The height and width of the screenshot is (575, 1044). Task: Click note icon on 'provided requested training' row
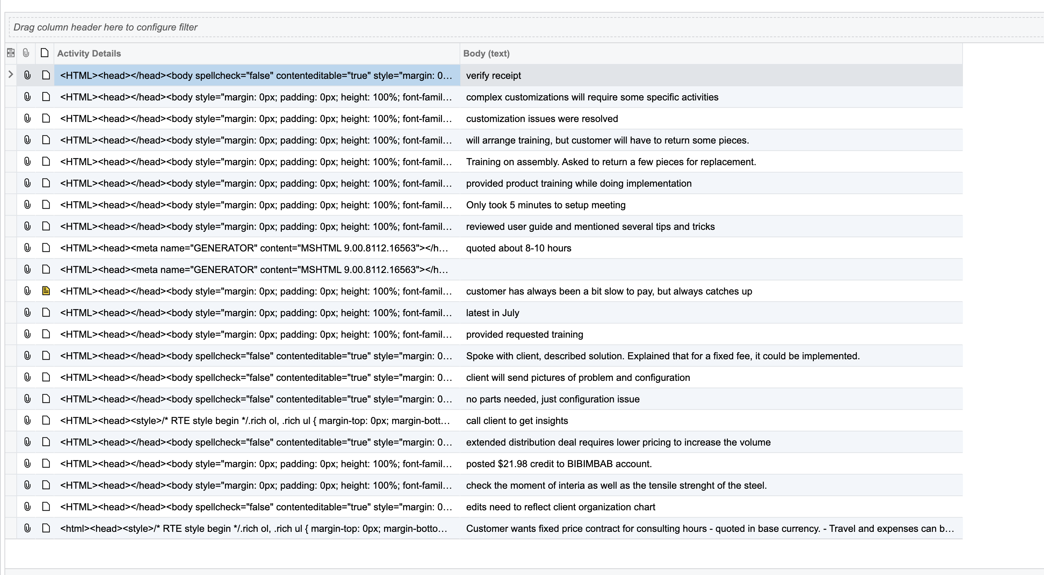coord(46,334)
